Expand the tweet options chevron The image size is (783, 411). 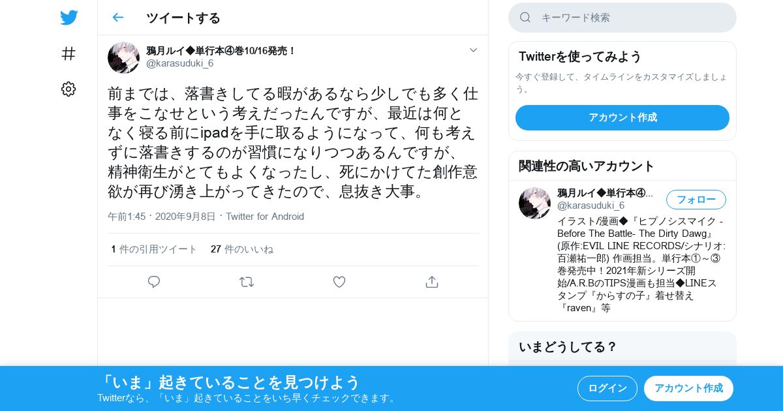(x=473, y=50)
